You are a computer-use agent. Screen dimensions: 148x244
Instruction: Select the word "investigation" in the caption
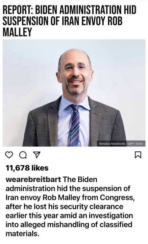111,216
